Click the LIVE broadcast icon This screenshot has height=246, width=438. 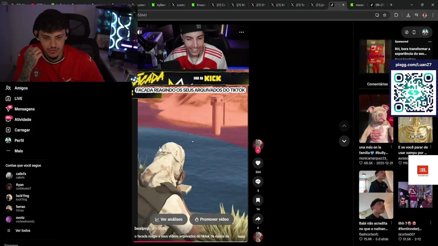8,98
